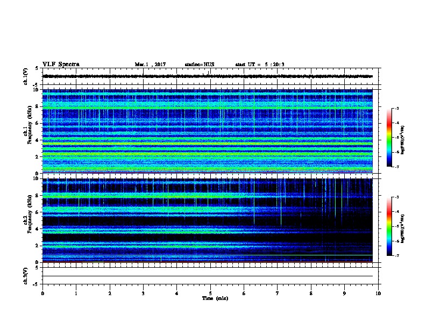Click the 2 kHz tick on ch.2 spectrogram

(x=38, y=246)
